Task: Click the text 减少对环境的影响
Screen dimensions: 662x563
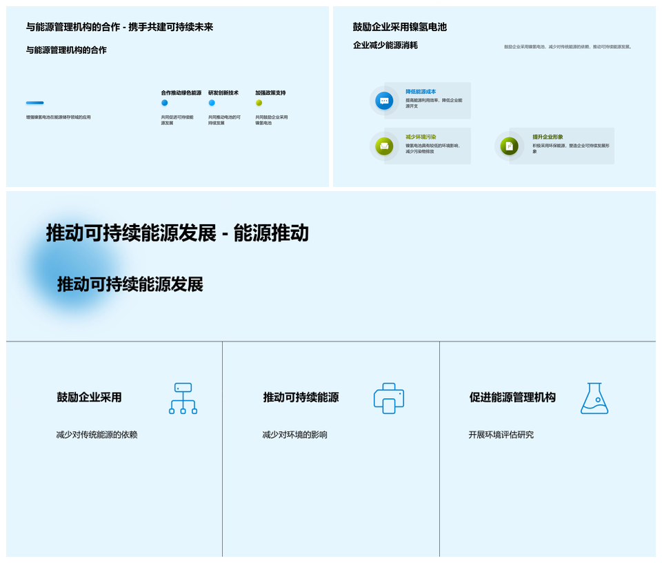Action: click(x=294, y=435)
